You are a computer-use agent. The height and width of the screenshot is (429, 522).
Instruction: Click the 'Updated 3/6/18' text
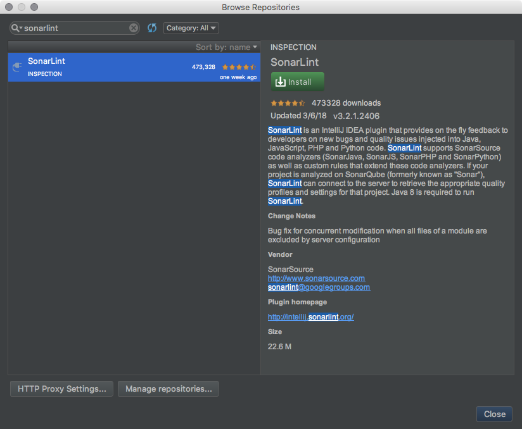[298, 116]
